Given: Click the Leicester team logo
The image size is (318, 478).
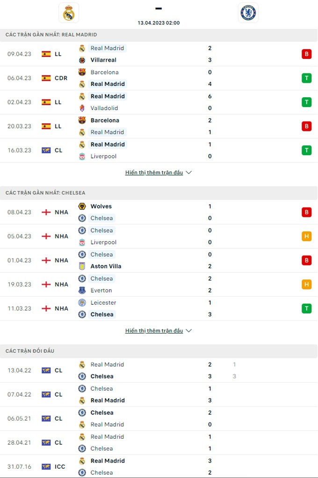Looking at the screenshot, I should coord(82,302).
